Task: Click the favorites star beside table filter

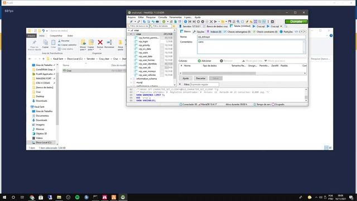Action: tap(174, 26)
